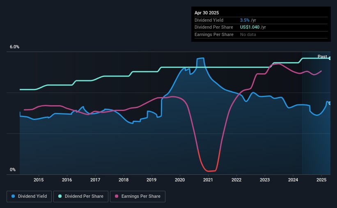Select the blue Dividend Yield endpoint marker
Viewport: 337px width, 208px height.
pyautogui.click(x=330, y=103)
